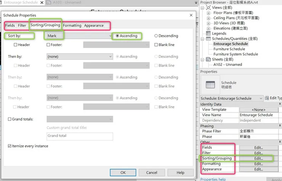Screen dimensions: 282x181
Task: Select Entourage Schedule in Project Browser
Action: click(231, 44)
